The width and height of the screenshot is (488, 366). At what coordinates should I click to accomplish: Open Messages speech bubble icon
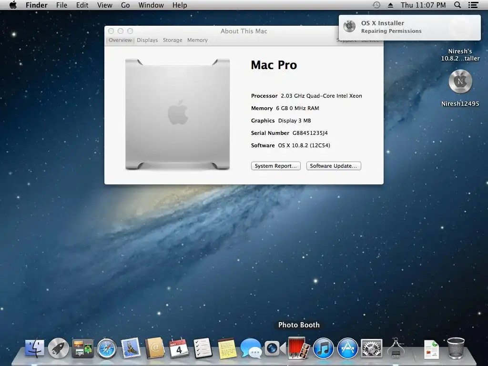click(251, 348)
